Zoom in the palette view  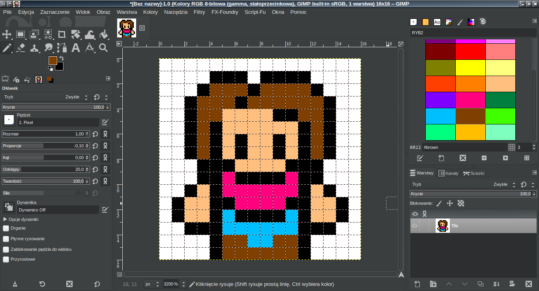(x=505, y=158)
